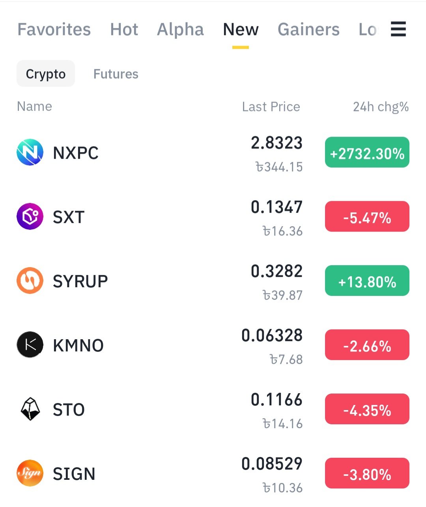Tap the NXPC coin logo
Viewport: 426px width, 507px height.
(x=30, y=152)
